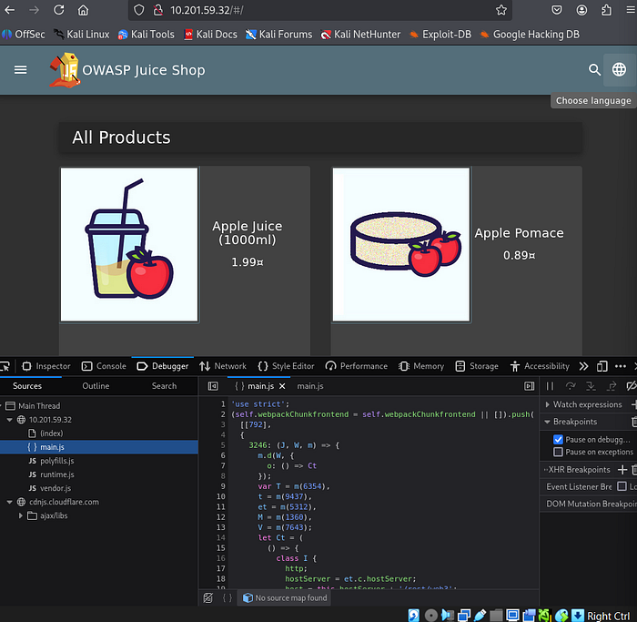Viewport: 637px width, 622px height.
Task: Click the Apple Juice product image
Action: [129, 244]
